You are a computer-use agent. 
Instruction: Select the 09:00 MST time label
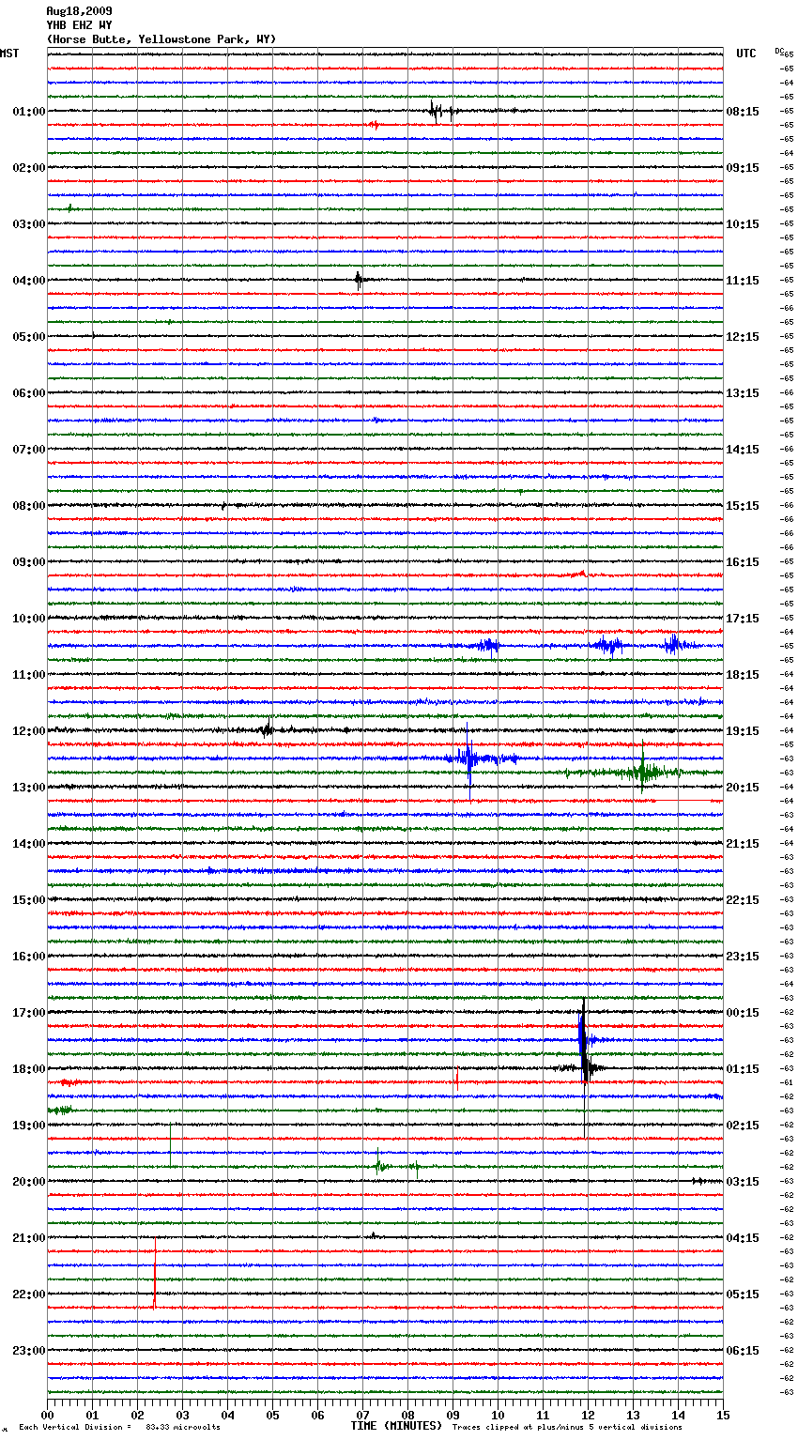(28, 562)
